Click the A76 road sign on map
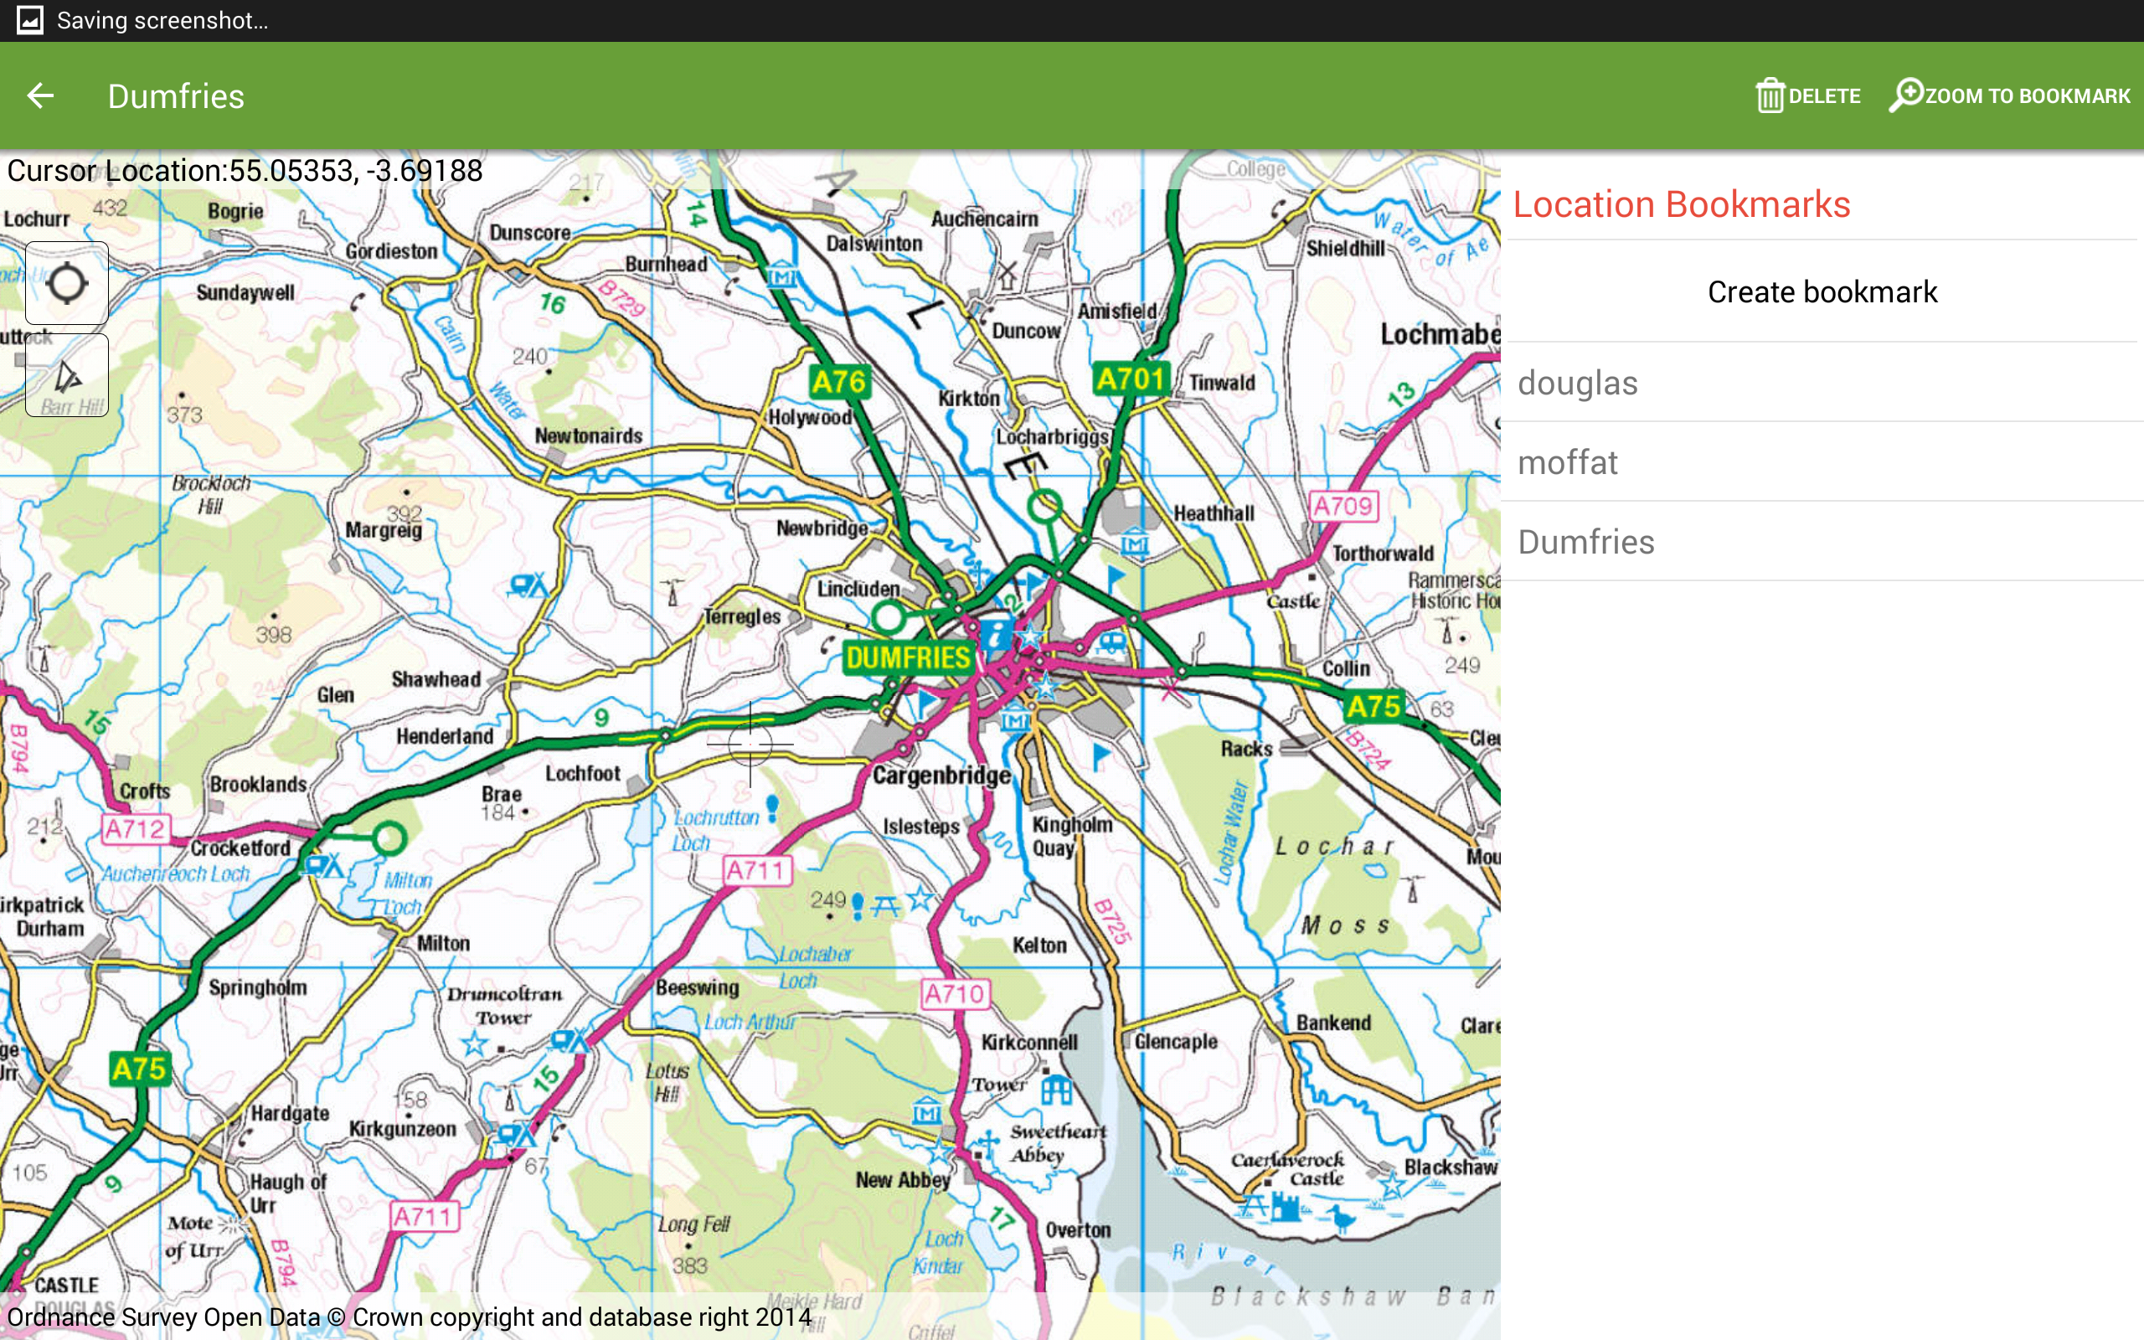This screenshot has width=2144, height=1340. 840,383
